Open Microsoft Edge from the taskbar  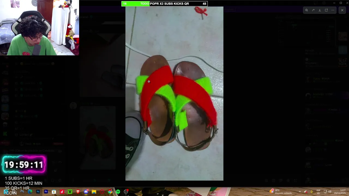tap(30, 192)
